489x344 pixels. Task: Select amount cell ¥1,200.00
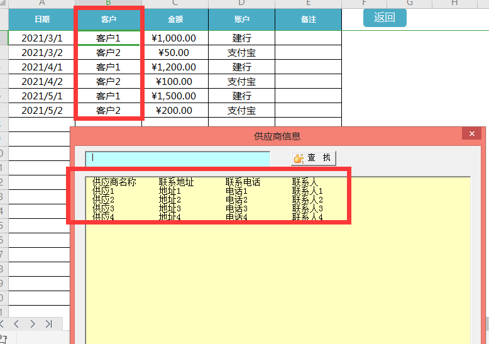click(x=175, y=67)
